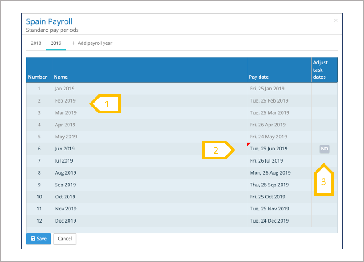
Task: Click the Name column header
Action: [x=61, y=77]
